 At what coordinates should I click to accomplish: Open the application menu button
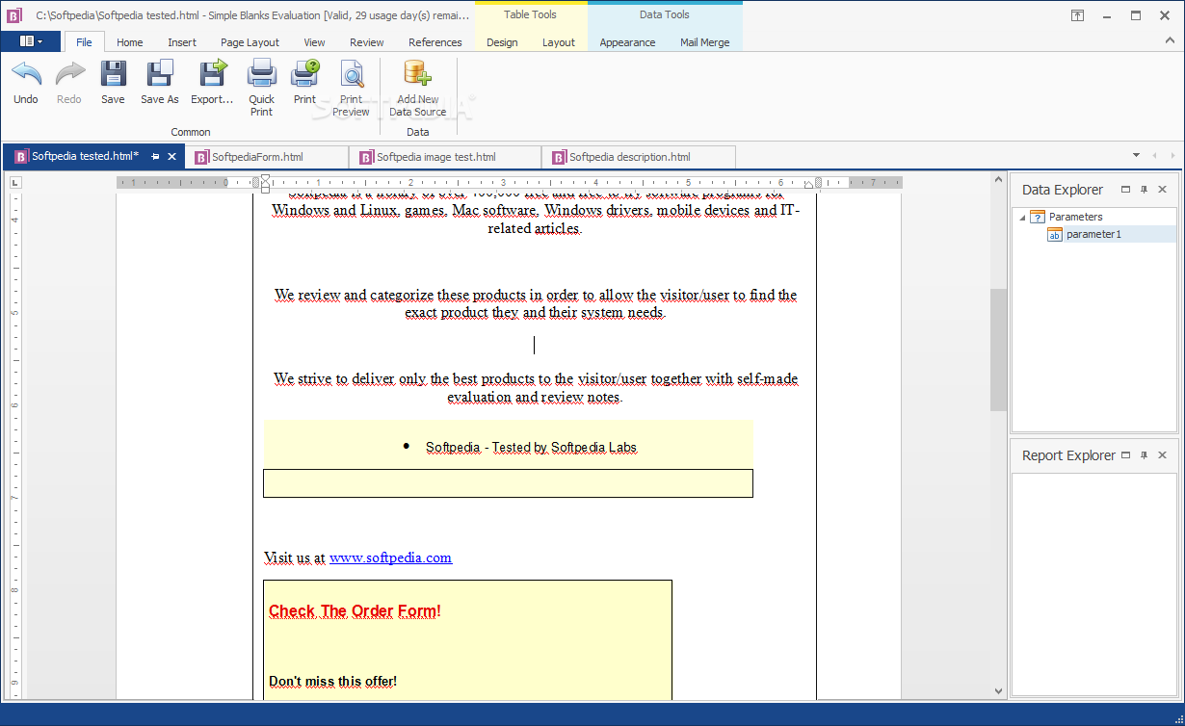pyautogui.click(x=31, y=41)
